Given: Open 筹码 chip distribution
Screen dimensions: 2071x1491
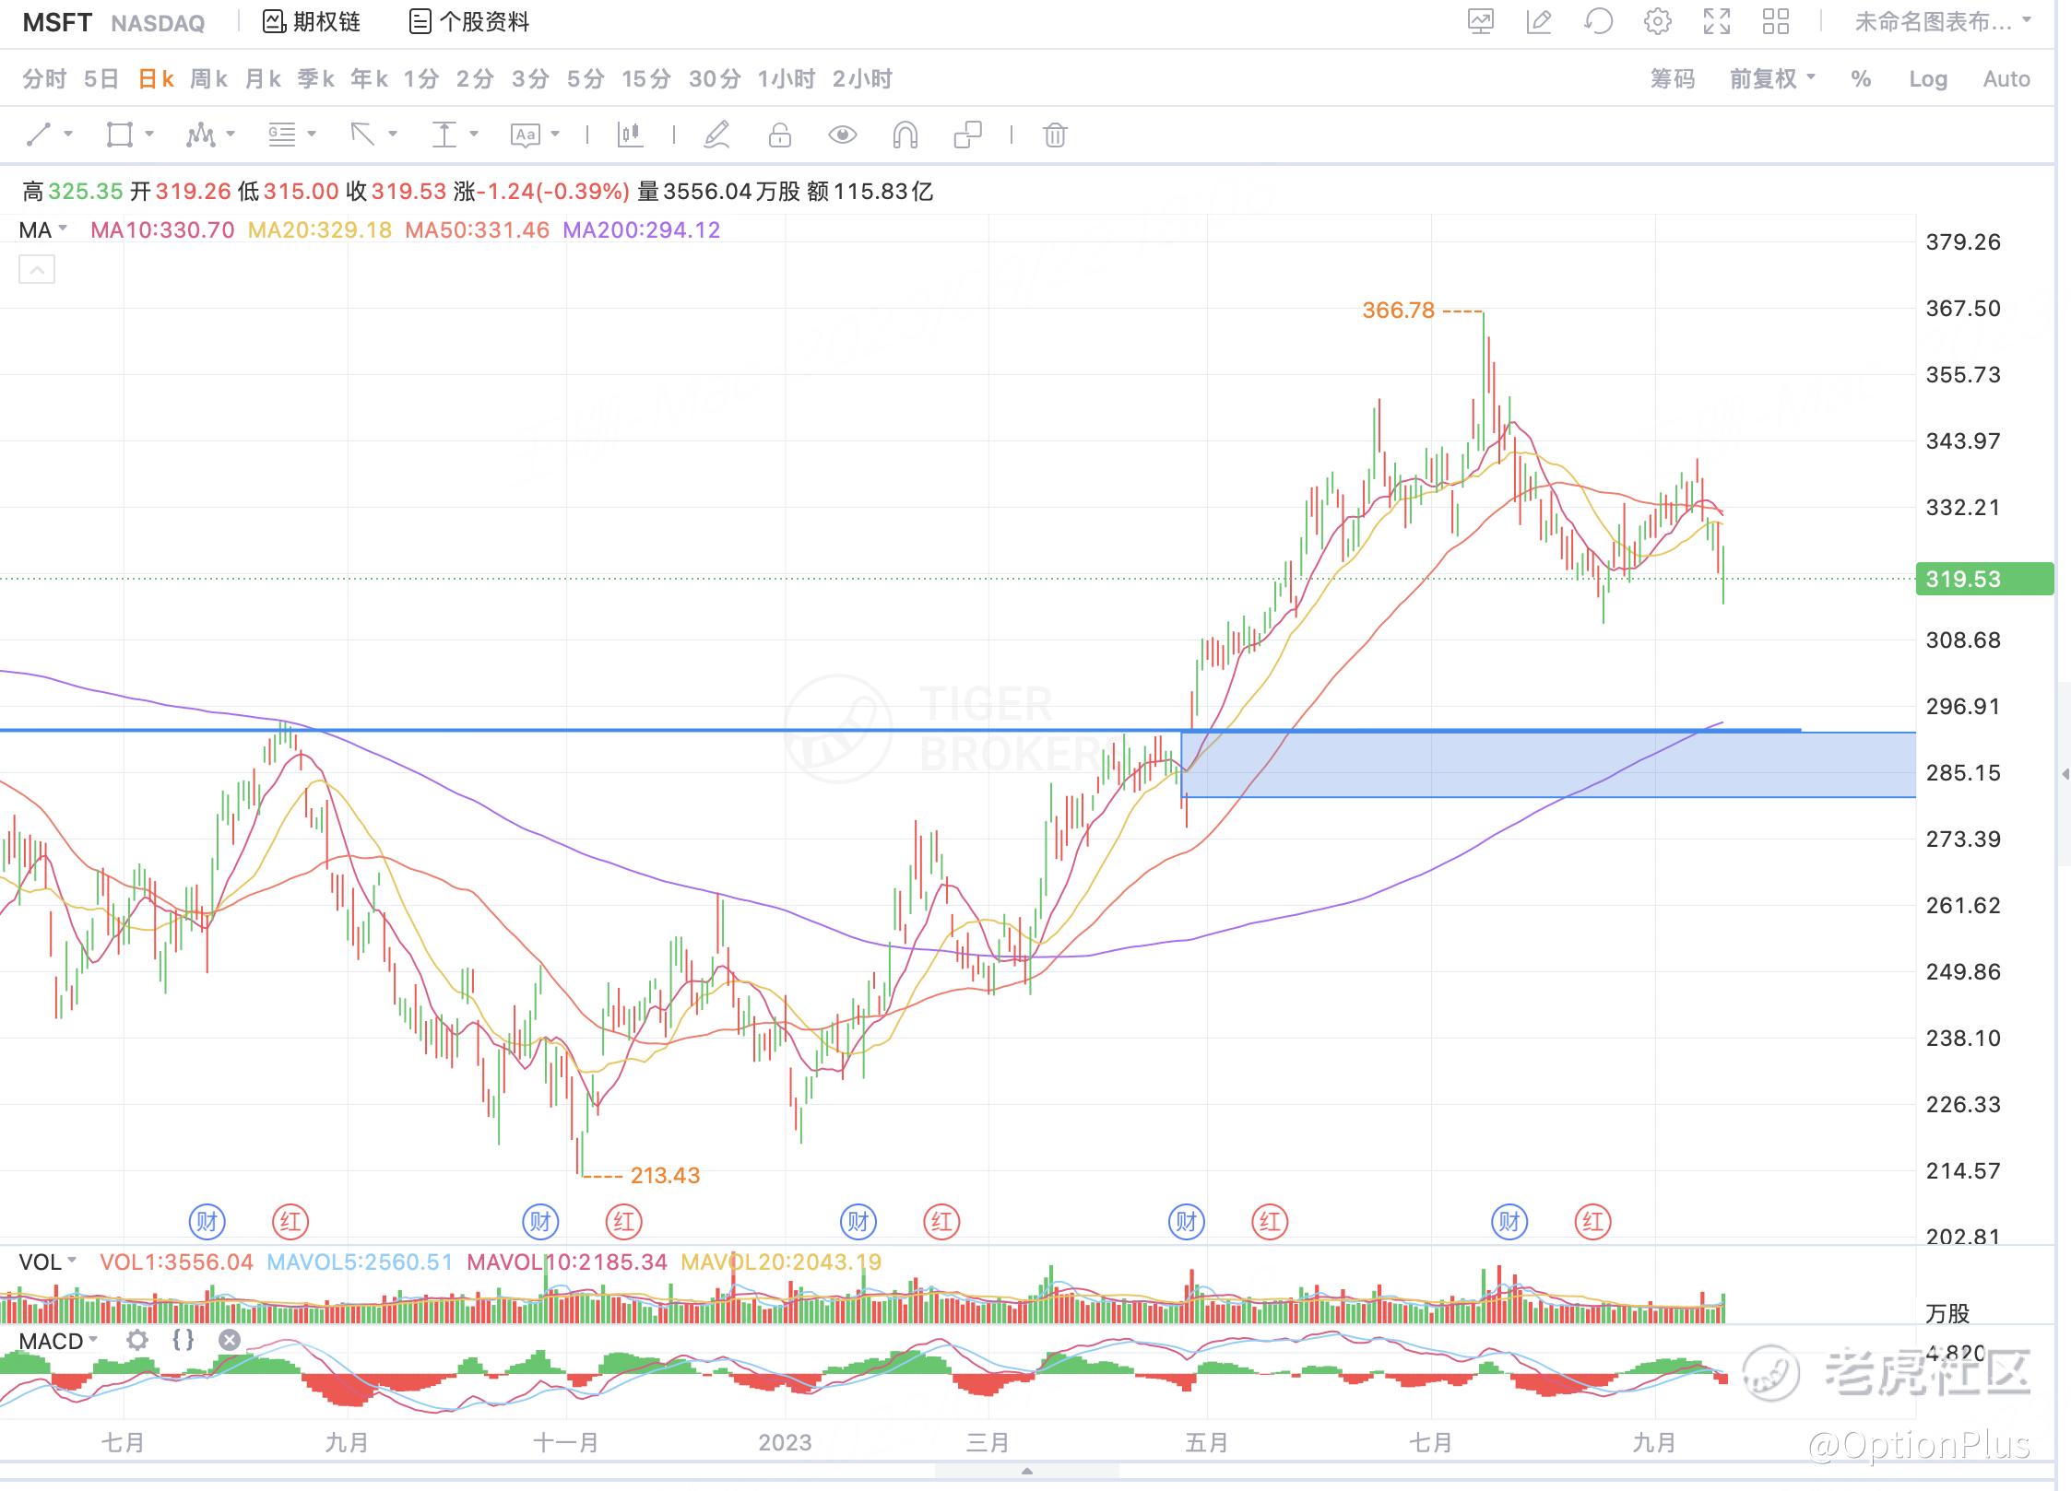Looking at the screenshot, I should click(x=1673, y=79).
